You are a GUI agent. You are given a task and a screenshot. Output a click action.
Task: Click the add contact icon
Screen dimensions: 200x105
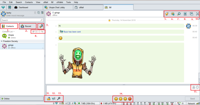point(41,26)
